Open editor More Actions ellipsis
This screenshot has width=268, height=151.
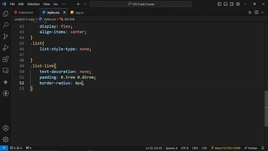(x=263, y=12)
